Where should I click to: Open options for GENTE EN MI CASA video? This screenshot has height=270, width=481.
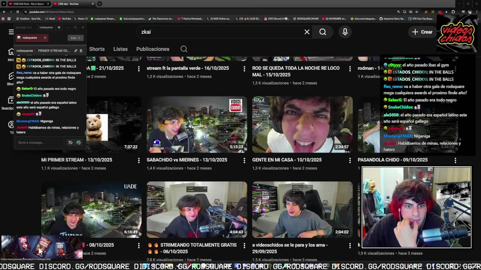click(x=350, y=160)
